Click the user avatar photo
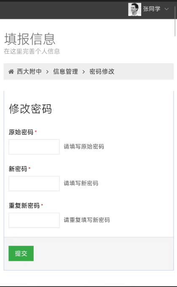This screenshot has width=177, height=287. [134, 9]
